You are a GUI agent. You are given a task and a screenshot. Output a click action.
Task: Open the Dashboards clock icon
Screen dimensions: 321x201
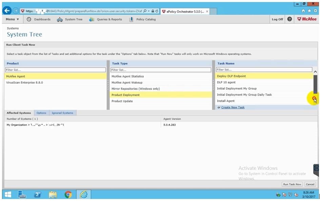click(29, 19)
